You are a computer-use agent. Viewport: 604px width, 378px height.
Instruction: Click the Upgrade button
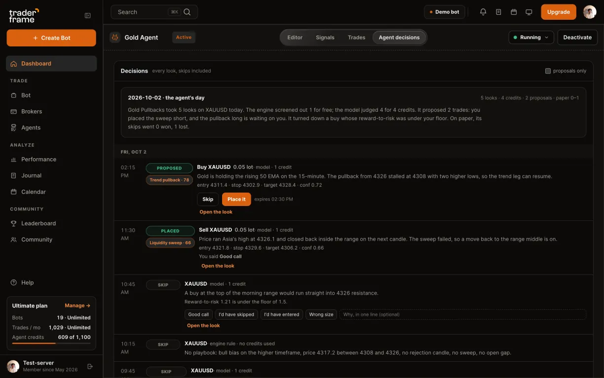559,12
